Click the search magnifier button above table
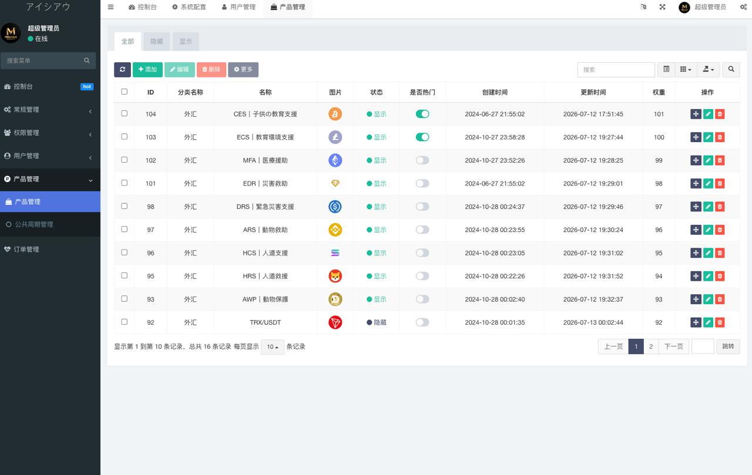 (731, 69)
